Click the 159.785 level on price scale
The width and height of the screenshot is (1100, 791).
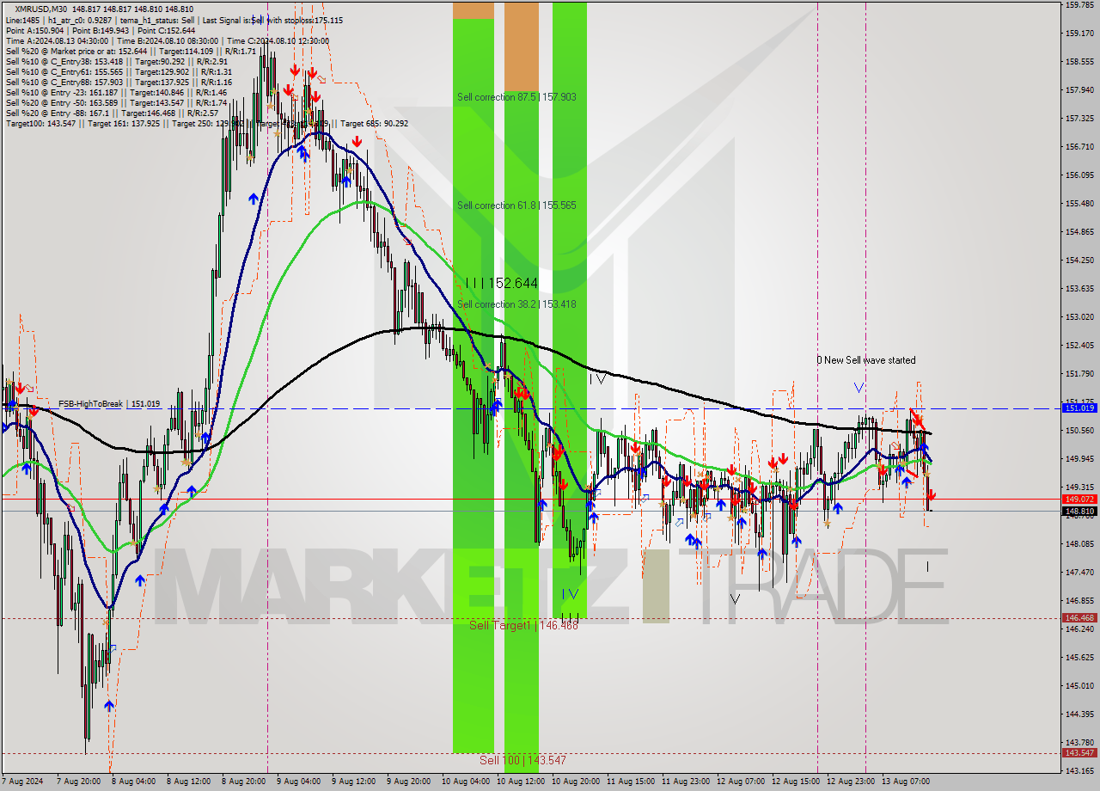point(1079,5)
